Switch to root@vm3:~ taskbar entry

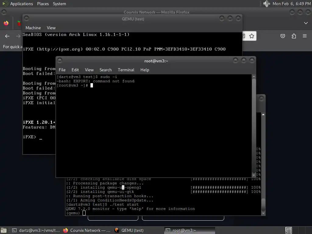pyautogui.click(x=190, y=230)
